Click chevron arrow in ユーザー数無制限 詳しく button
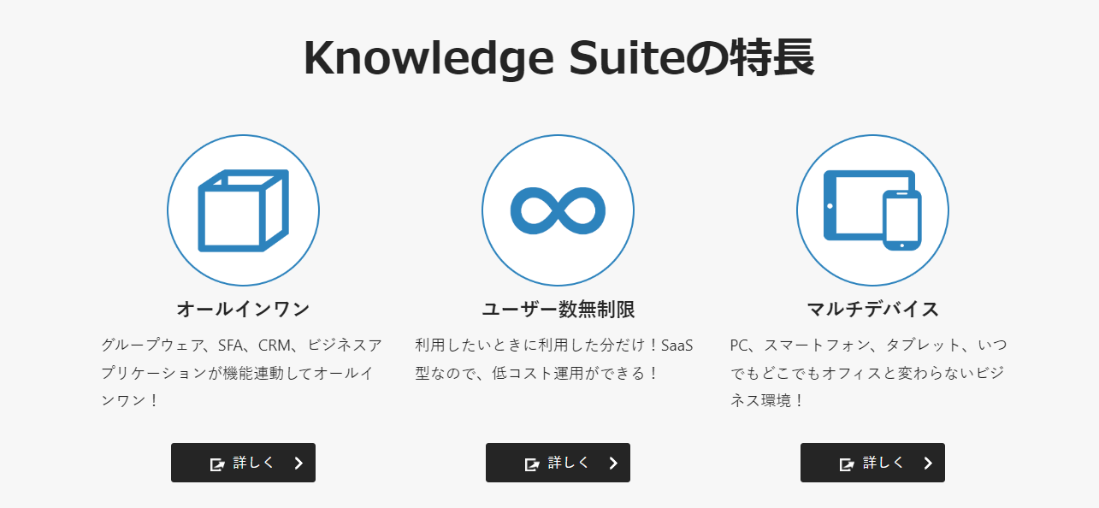This screenshot has width=1099, height=508. click(613, 464)
